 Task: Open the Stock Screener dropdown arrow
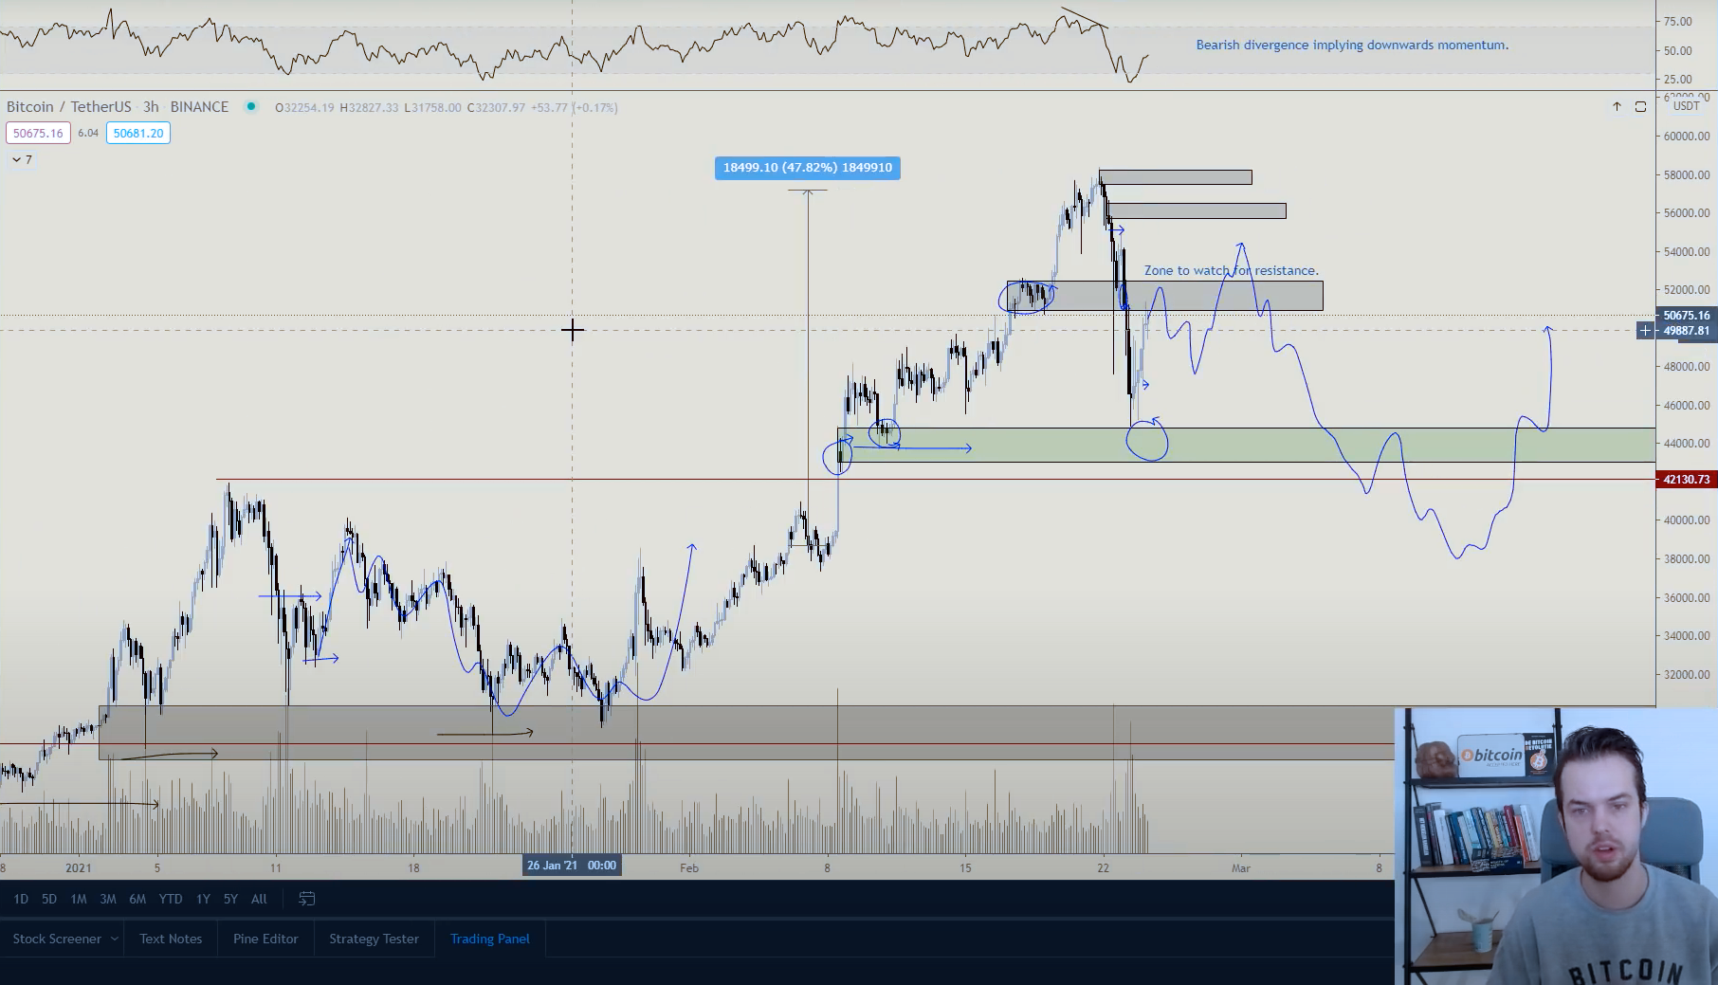pos(114,939)
